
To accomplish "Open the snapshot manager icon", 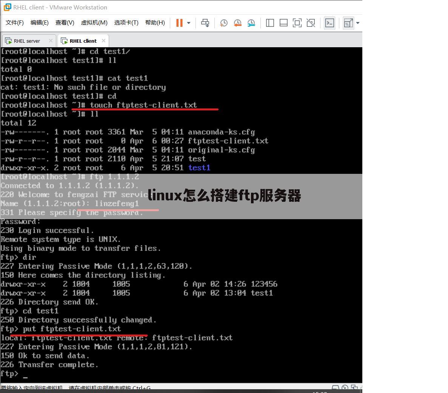I will pos(251,23).
